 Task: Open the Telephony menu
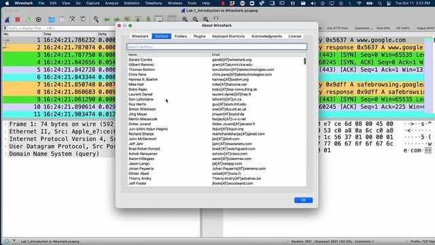tap(154, 3)
